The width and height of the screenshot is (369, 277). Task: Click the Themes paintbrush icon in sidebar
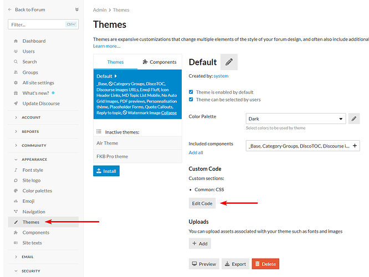pyautogui.click(x=16, y=222)
